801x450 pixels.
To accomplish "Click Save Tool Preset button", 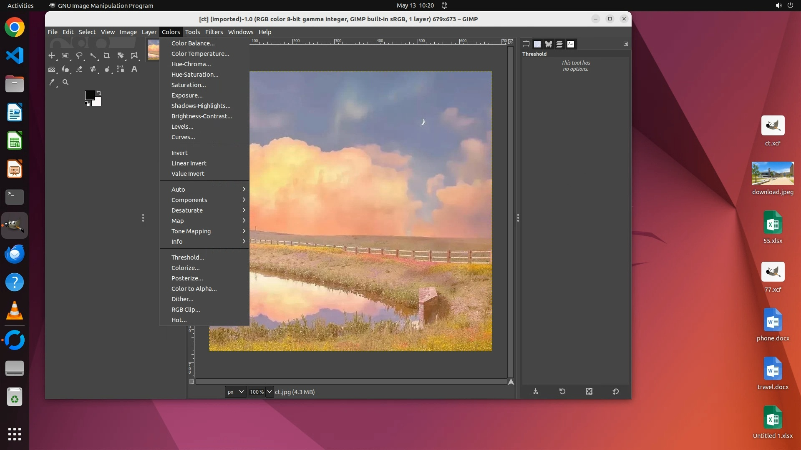I will (536, 392).
